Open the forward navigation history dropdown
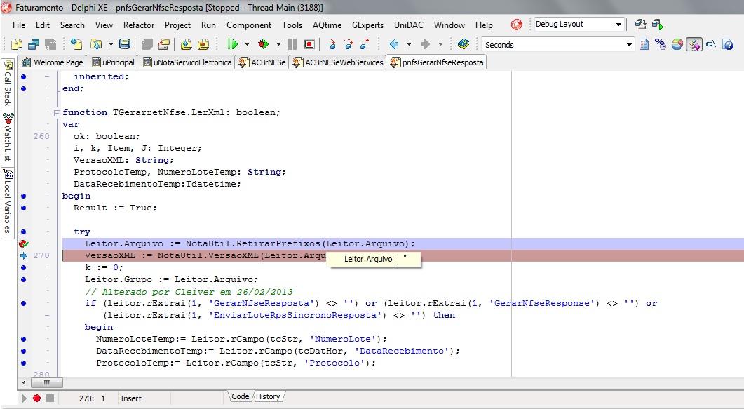 click(440, 44)
